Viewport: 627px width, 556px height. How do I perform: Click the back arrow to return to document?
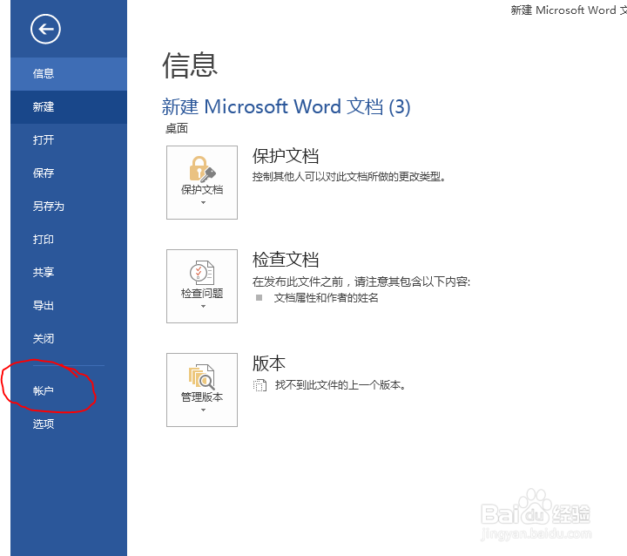click(x=45, y=29)
